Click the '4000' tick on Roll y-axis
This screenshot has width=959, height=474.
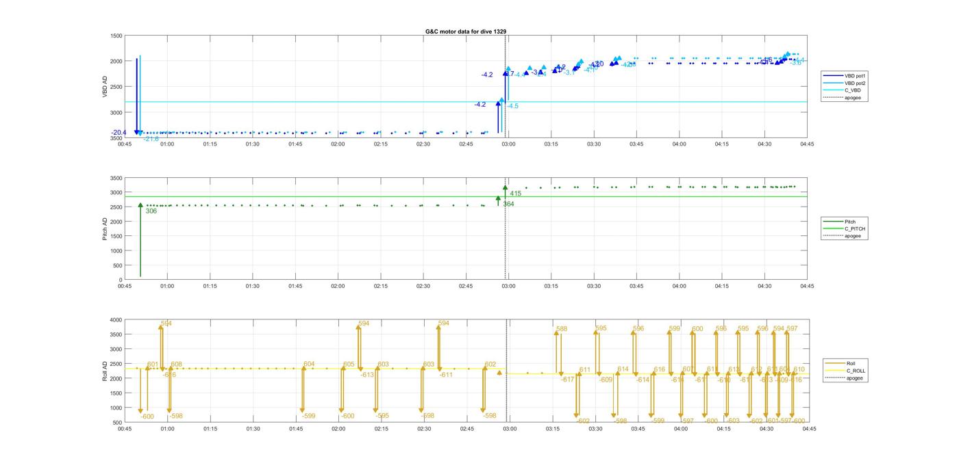pyautogui.click(x=116, y=320)
